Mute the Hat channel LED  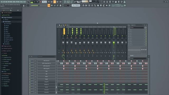[x=30, y=74]
